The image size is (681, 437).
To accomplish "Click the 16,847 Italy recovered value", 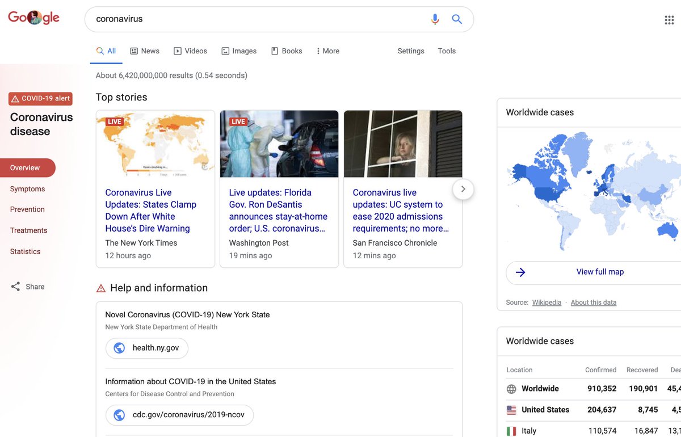I will click(x=646, y=431).
